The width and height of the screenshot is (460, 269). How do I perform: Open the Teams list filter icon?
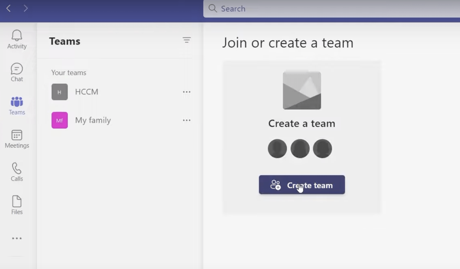point(186,40)
